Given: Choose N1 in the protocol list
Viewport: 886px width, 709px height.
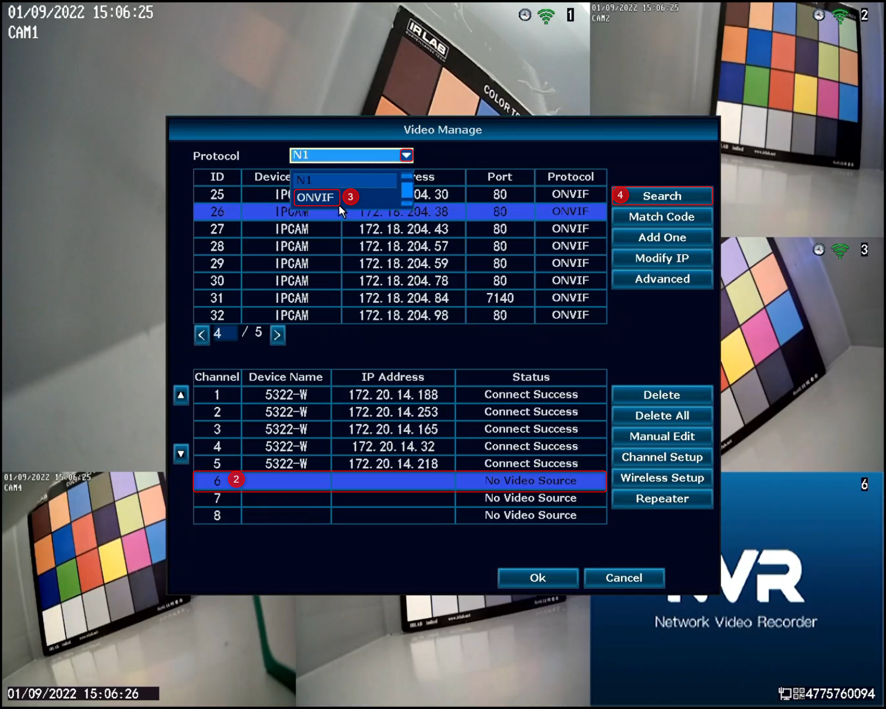Looking at the screenshot, I should click(x=345, y=180).
